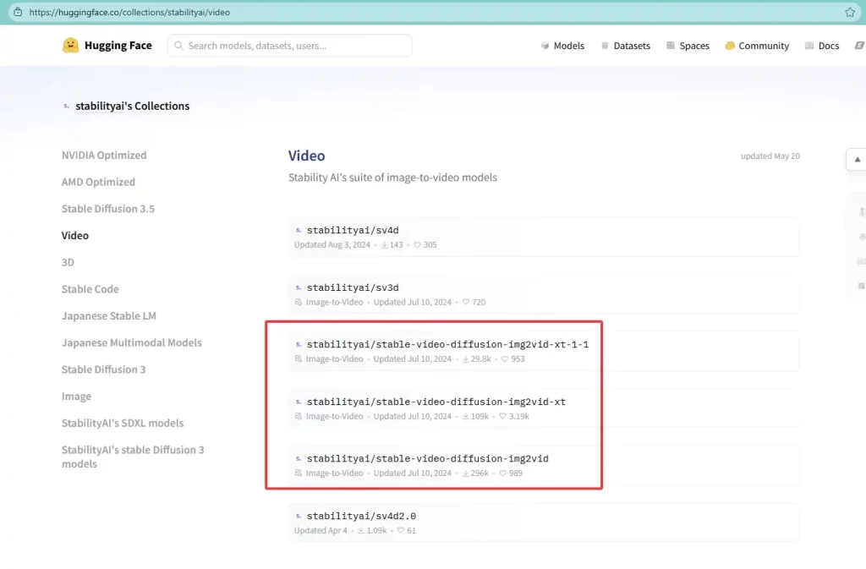The image size is (866, 569).
Task: Click the heart icon on sv4d2.0 row
Action: click(400, 531)
